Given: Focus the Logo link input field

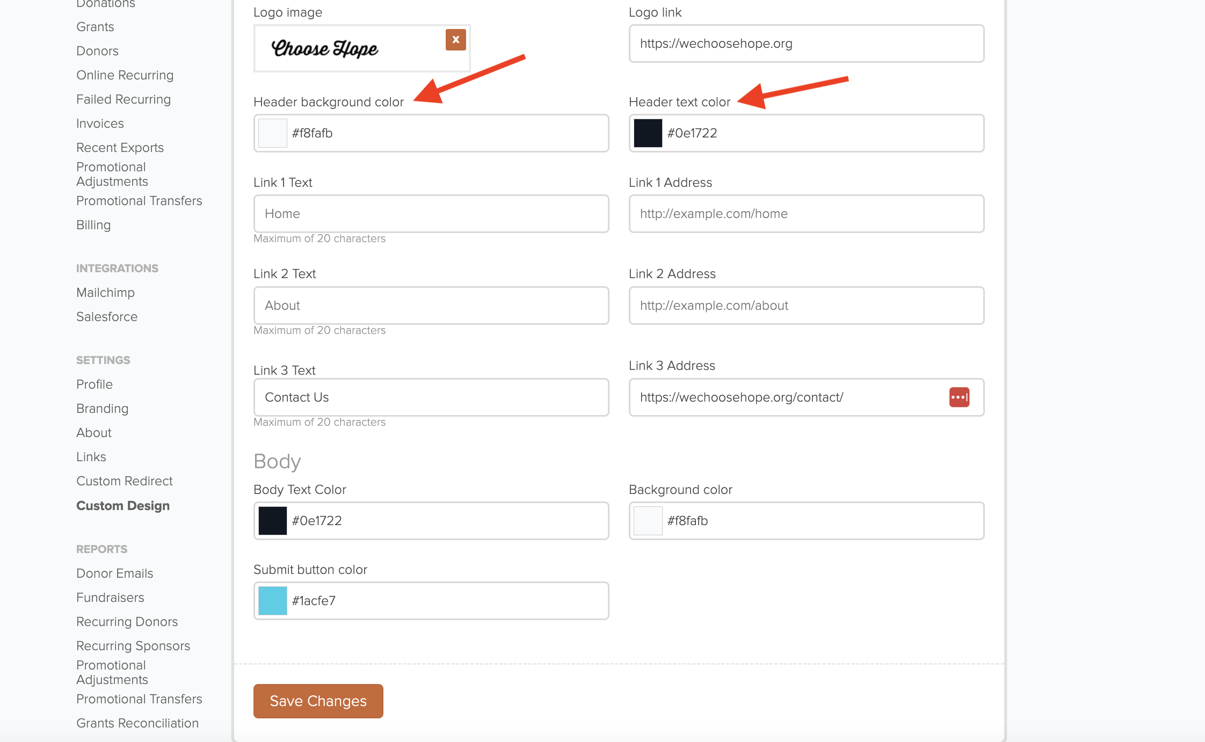Looking at the screenshot, I should click(807, 43).
